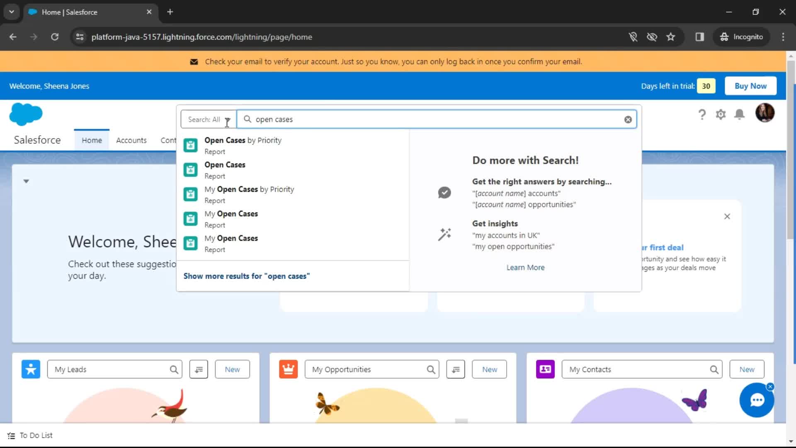Open the Incognito indicator

coord(742,37)
